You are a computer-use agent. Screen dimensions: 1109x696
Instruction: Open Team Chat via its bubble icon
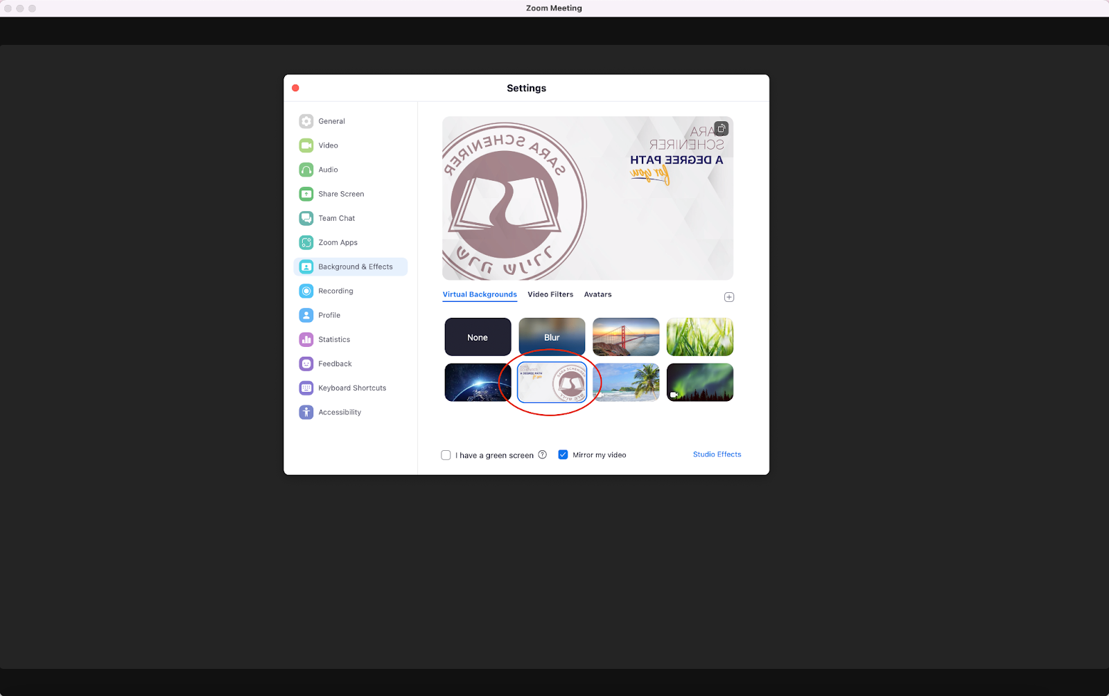pyautogui.click(x=306, y=218)
